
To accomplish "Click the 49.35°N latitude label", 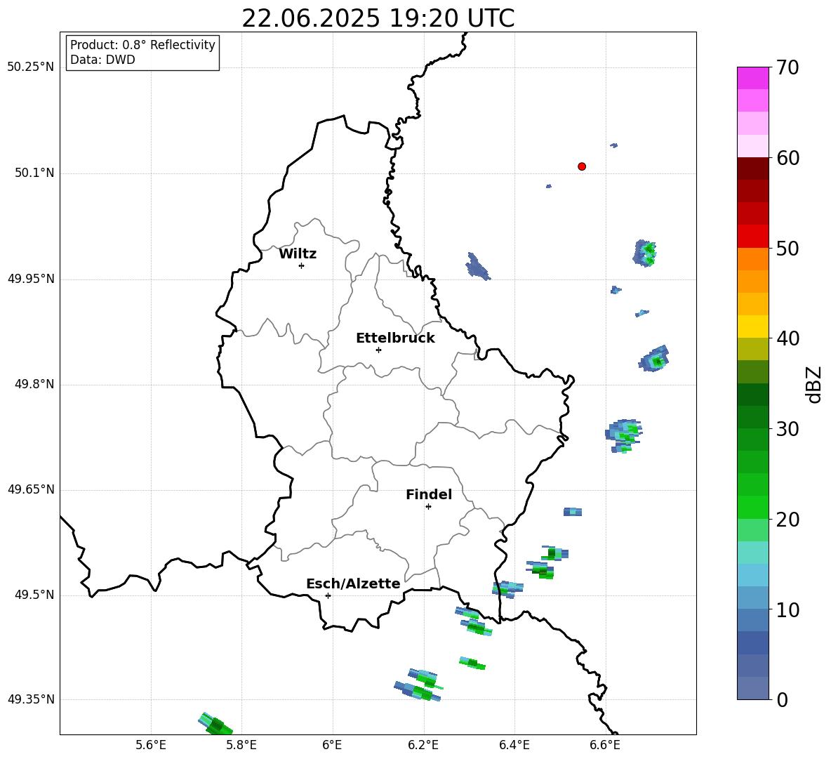I will coord(31,699).
